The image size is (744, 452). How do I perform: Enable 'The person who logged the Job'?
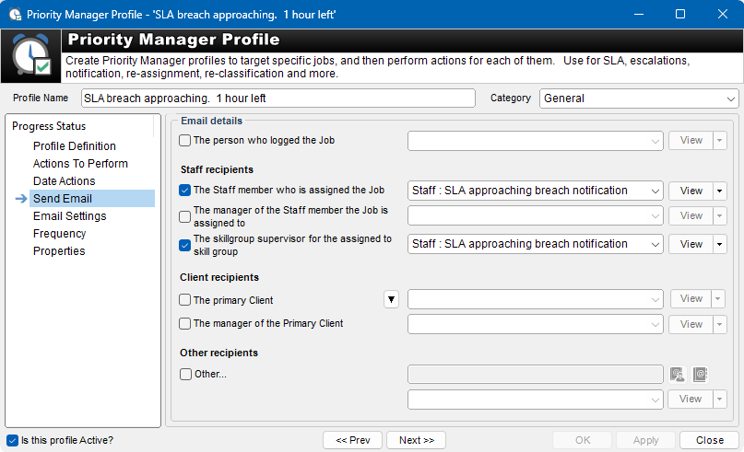[185, 140]
